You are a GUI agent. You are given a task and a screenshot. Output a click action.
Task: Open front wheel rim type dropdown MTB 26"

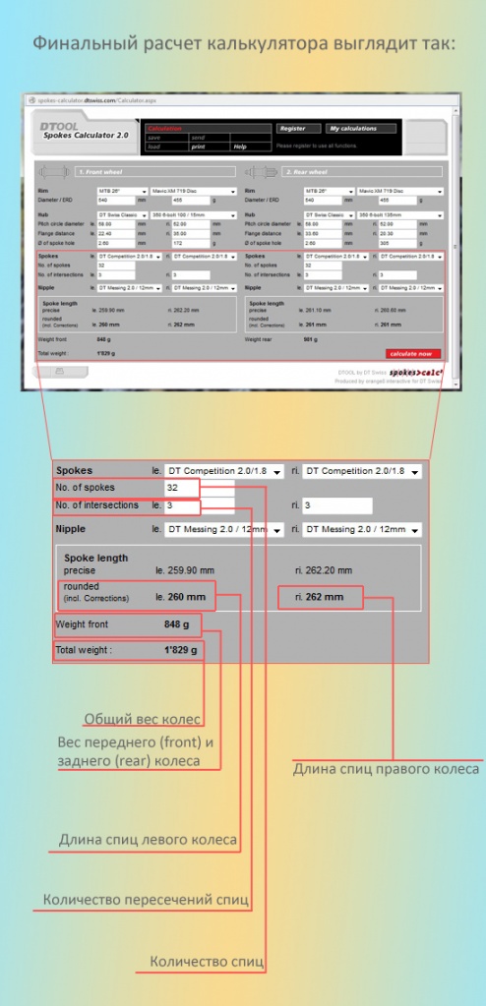tap(123, 191)
